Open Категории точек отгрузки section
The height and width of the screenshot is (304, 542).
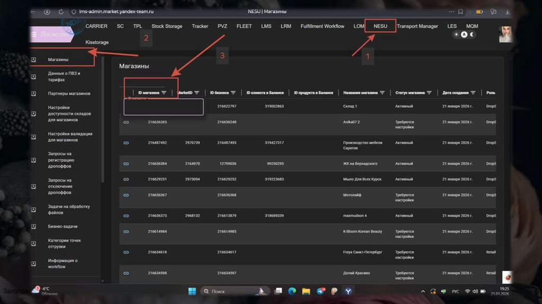click(63, 244)
